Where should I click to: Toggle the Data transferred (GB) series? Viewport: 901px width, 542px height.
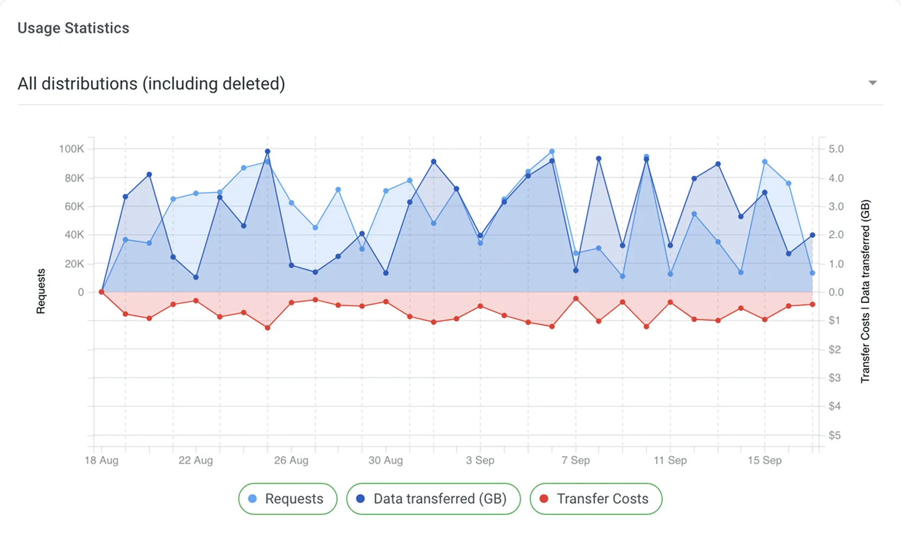(x=433, y=499)
